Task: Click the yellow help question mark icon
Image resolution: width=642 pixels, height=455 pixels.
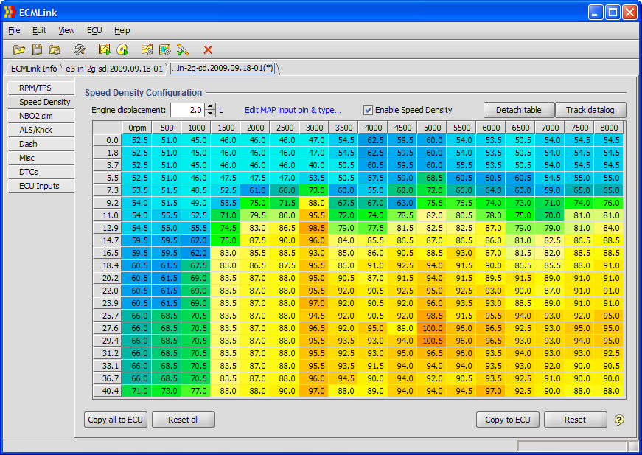Action: click(619, 420)
